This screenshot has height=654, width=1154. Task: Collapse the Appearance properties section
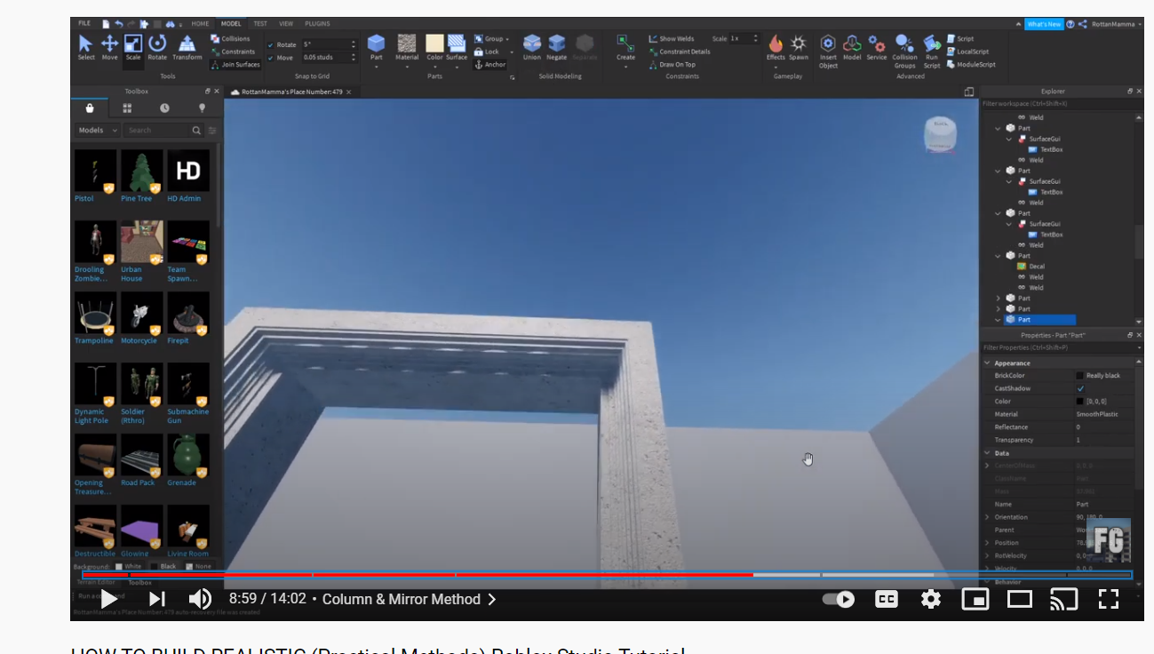pyautogui.click(x=987, y=363)
